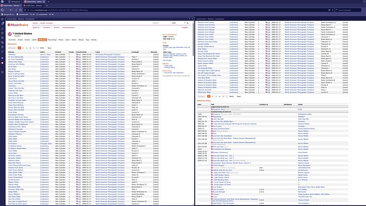Image resolution: width=366 pixels, height=206 pixels.
Task: Switch to the Places tab
Action: [61, 40]
